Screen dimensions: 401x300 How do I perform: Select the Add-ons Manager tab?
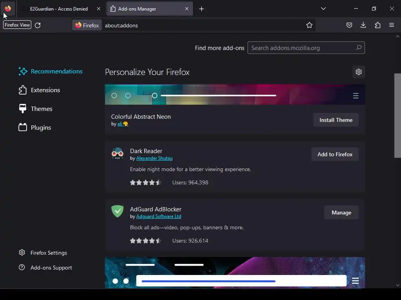[x=149, y=9]
